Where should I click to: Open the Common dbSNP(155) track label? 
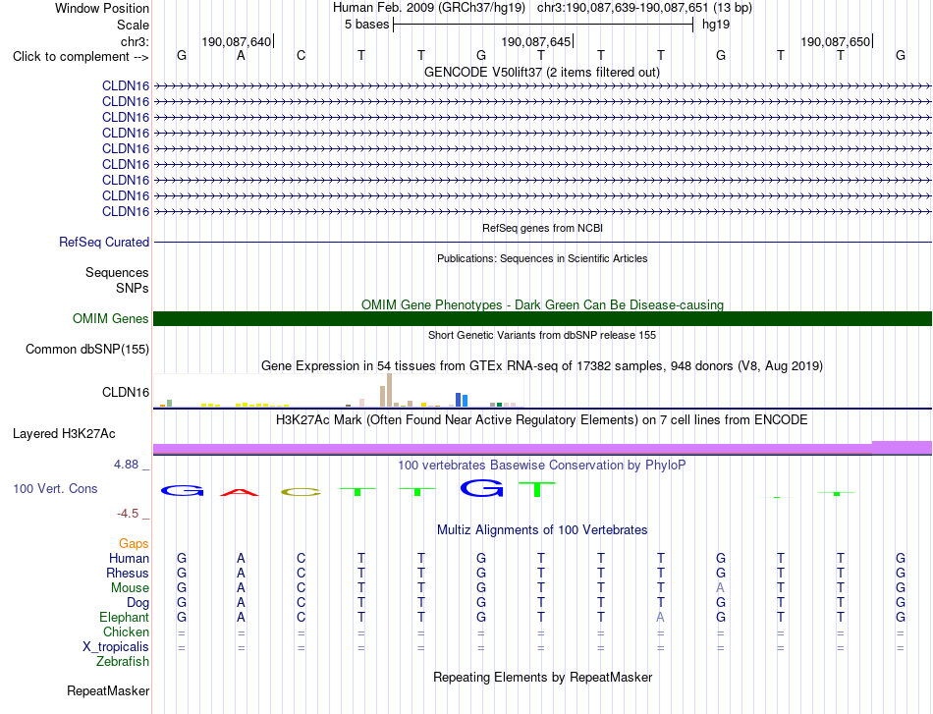point(87,350)
